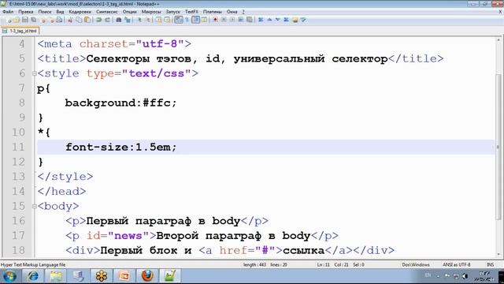This screenshot has height=284, width=504.
Task: Click line number 13 in margin
Action: pyautogui.click(x=18, y=177)
